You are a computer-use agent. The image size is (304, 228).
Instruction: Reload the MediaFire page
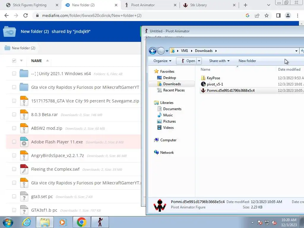[26, 15]
